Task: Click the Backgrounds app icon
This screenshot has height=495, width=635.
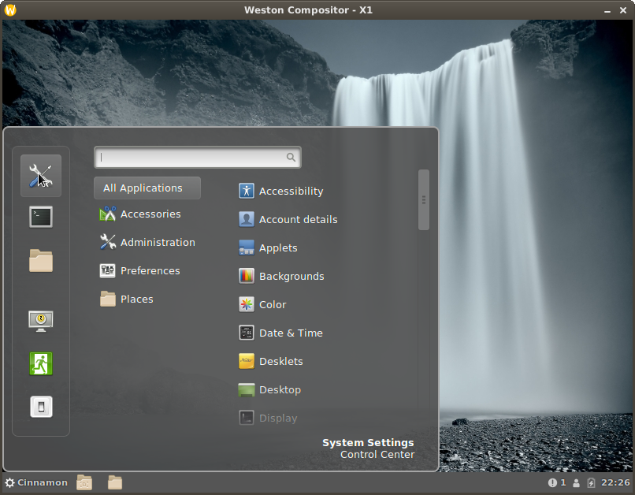Action: point(247,276)
